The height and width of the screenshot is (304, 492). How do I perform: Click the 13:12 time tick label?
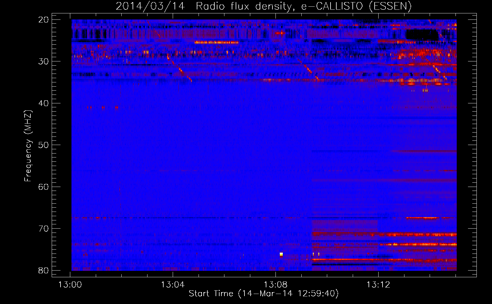pyautogui.click(x=378, y=285)
